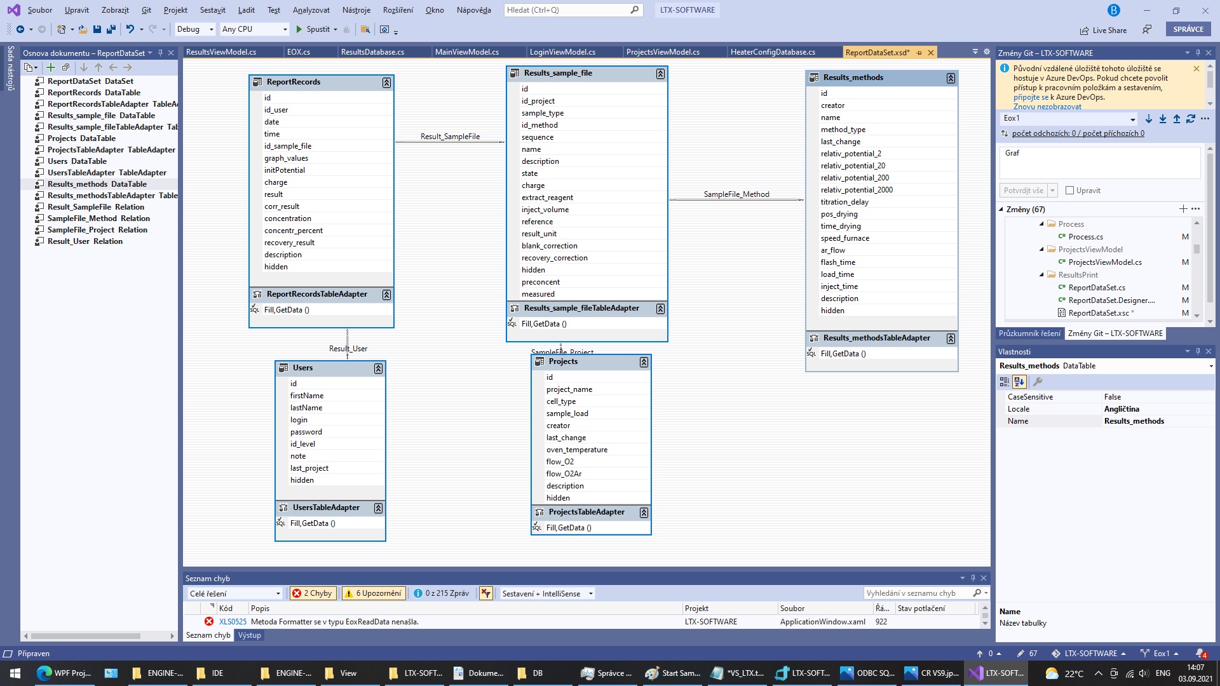The image size is (1220, 686).
Task: Collapse the ProjectsViewModel folder in changes
Action: [1041, 250]
